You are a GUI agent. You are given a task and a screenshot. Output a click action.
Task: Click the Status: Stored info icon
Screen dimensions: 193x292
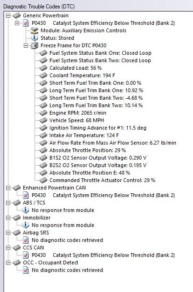tap(34, 38)
